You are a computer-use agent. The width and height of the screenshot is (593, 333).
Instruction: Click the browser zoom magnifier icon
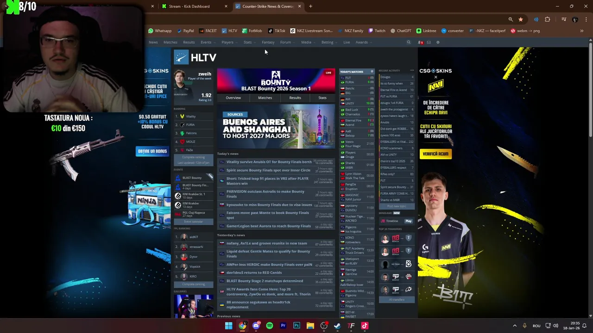point(511,19)
